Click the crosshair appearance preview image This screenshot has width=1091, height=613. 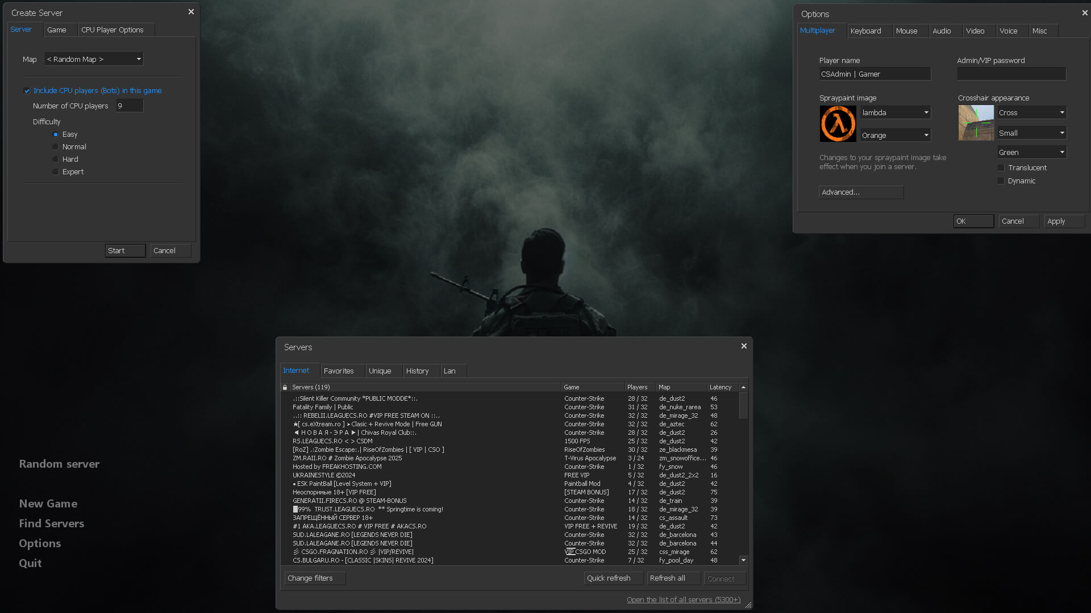coord(976,123)
